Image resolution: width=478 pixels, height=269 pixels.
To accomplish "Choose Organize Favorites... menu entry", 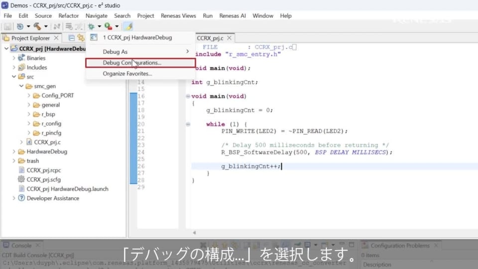I will (x=140, y=74).
